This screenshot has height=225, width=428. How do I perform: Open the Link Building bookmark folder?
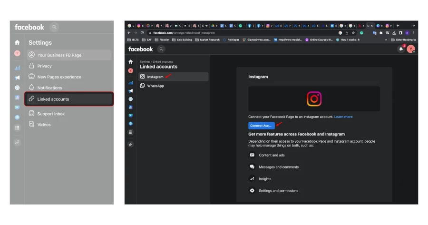point(182,40)
